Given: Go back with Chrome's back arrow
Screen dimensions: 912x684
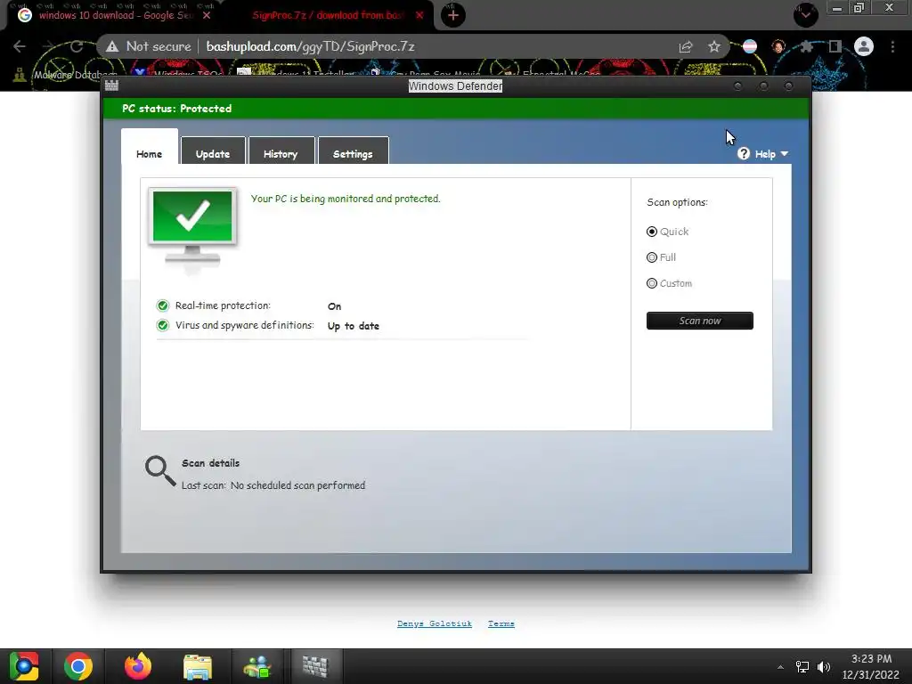Looking at the screenshot, I should tap(20, 46).
